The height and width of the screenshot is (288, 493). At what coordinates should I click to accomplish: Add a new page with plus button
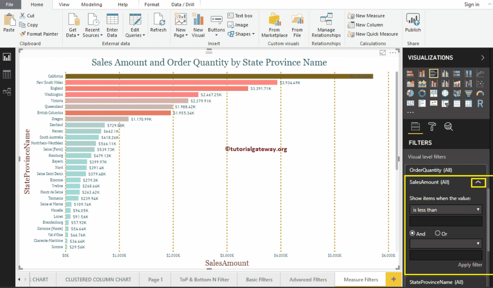(x=393, y=279)
